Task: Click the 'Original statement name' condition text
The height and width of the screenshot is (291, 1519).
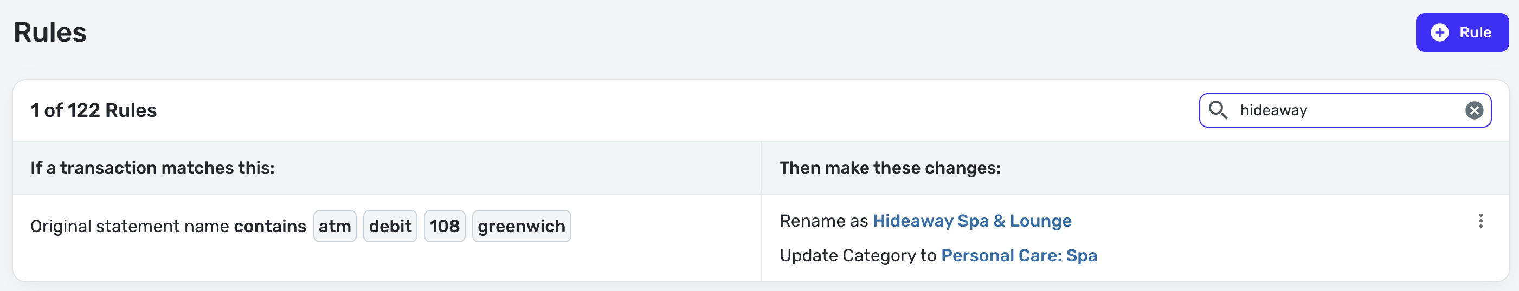Action: coord(130,226)
